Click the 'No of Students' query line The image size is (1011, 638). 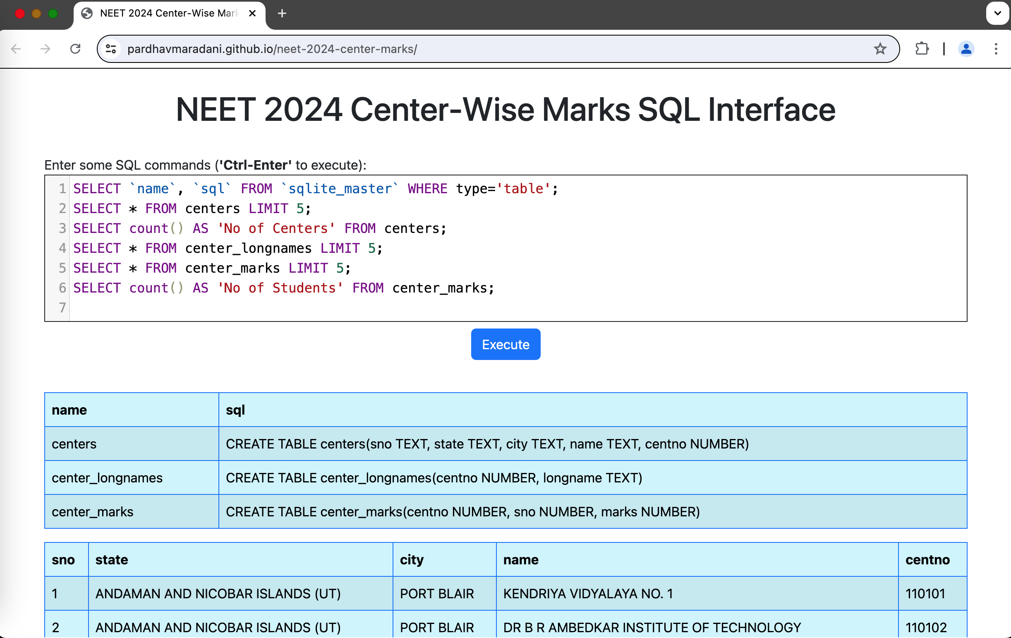pyautogui.click(x=284, y=288)
